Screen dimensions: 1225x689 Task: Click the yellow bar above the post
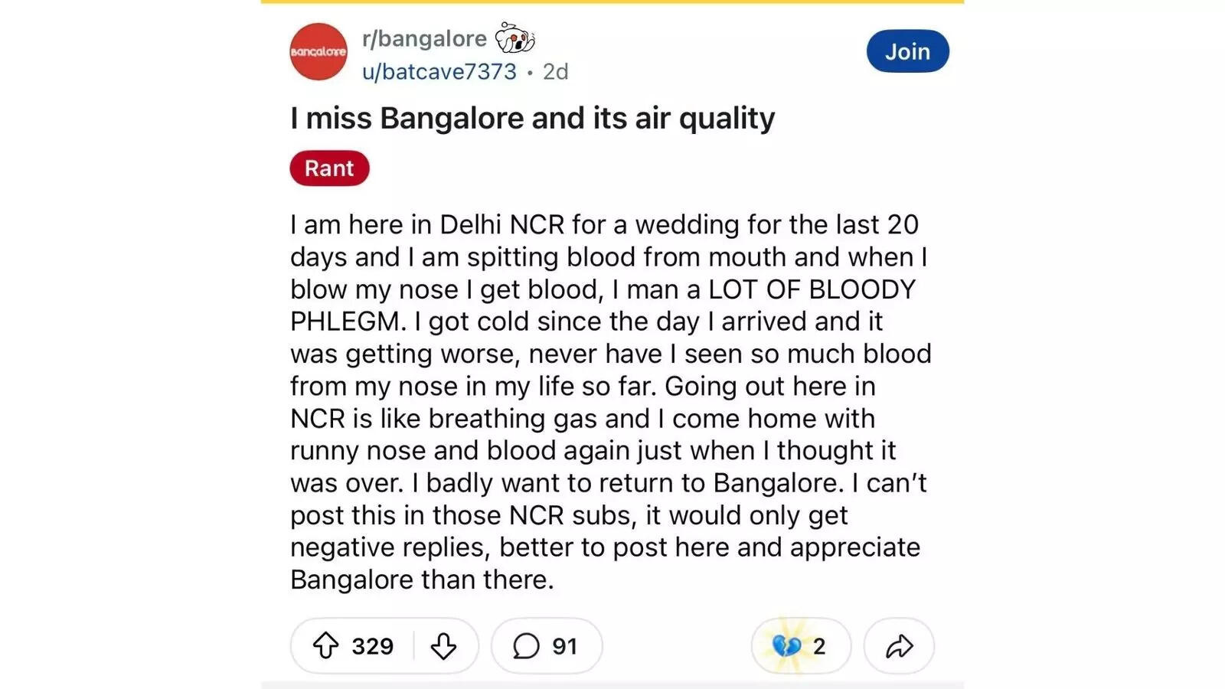pyautogui.click(x=612, y=2)
